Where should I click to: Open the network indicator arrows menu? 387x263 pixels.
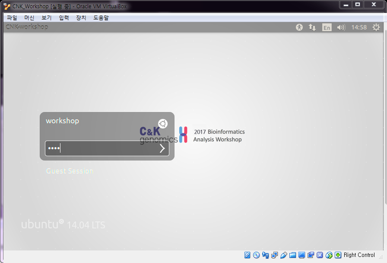[x=312, y=27]
